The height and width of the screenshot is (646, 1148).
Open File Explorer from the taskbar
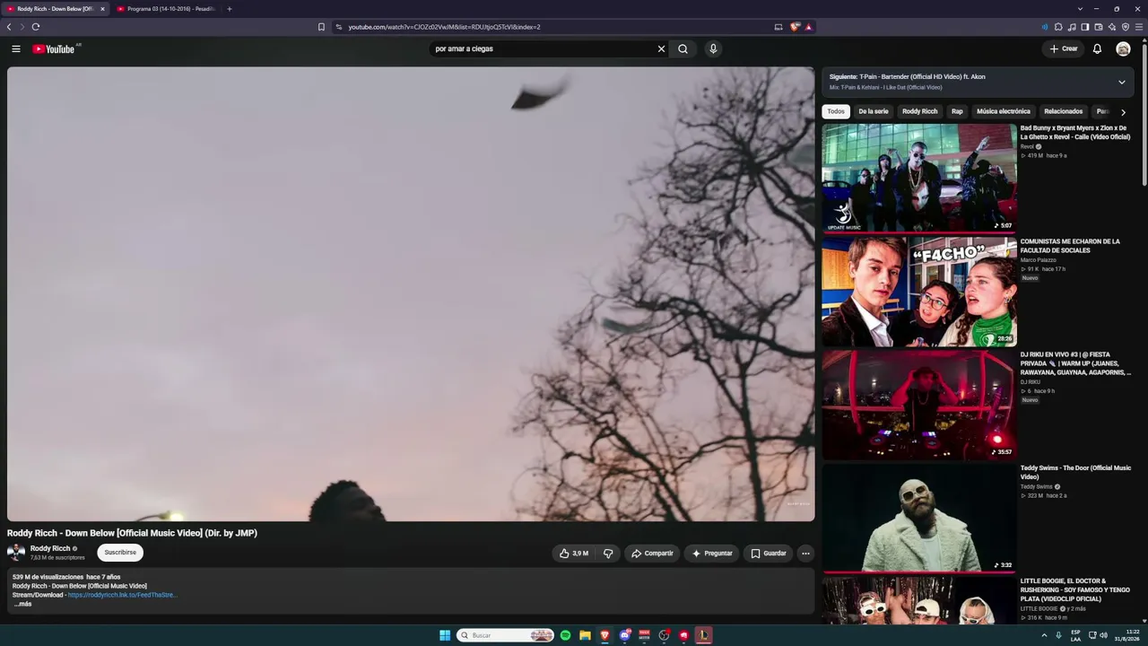pos(585,635)
